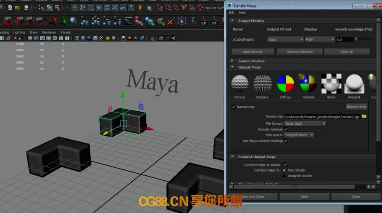Click the Remove Selected button

click(x=300, y=52)
